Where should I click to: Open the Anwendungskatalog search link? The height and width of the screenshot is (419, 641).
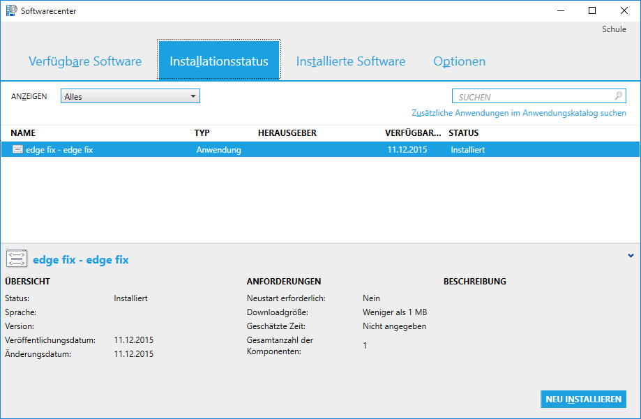click(x=519, y=113)
